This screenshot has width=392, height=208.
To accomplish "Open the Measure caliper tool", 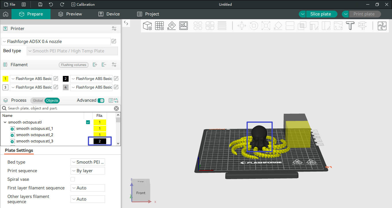I will click(x=362, y=25).
